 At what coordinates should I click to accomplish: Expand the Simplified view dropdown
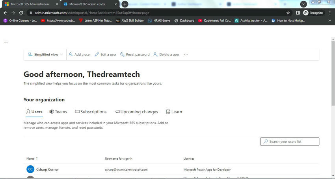tap(45, 54)
